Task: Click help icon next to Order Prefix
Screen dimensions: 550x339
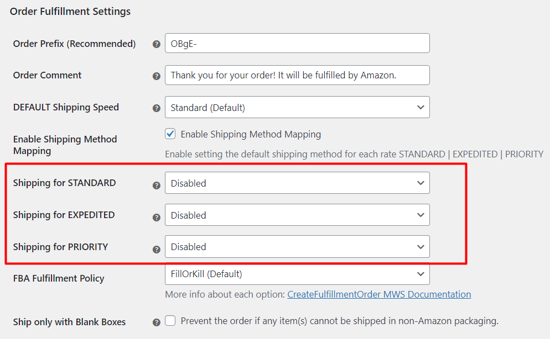Action: click(157, 44)
